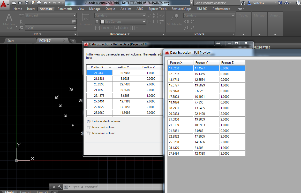
Task: Click the resize arrows icon of Data Extraction dialog
Action: [218, 43]
